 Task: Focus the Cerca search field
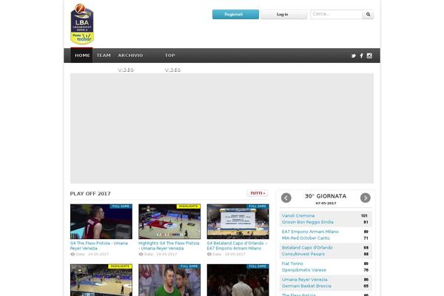point(336,15)
